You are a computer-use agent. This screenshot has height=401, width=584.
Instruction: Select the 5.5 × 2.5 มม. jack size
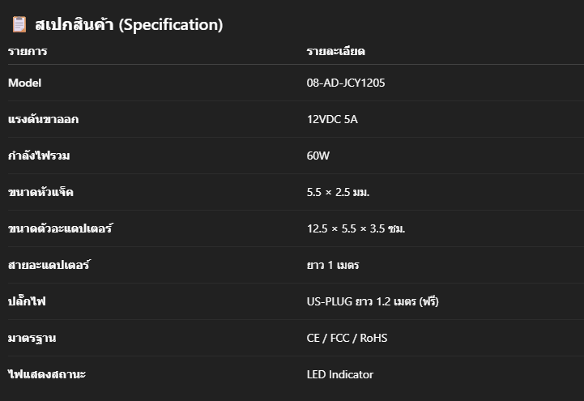[x=338, y=192]
